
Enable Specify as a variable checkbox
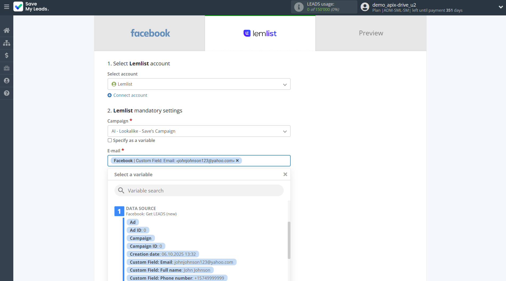(110, 140)
